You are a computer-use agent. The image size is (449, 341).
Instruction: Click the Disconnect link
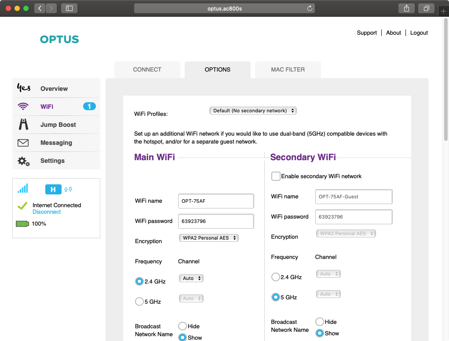click(x=47, y=212)
